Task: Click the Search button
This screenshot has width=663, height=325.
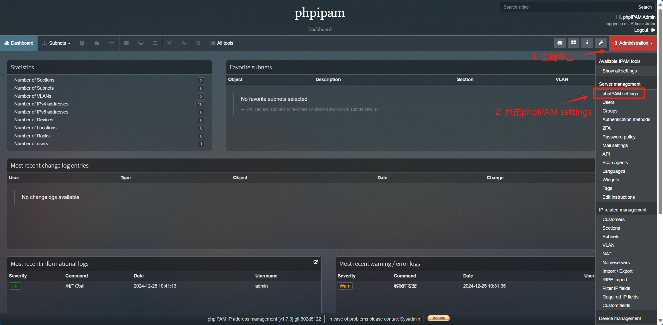Action: tap(645, 7)
